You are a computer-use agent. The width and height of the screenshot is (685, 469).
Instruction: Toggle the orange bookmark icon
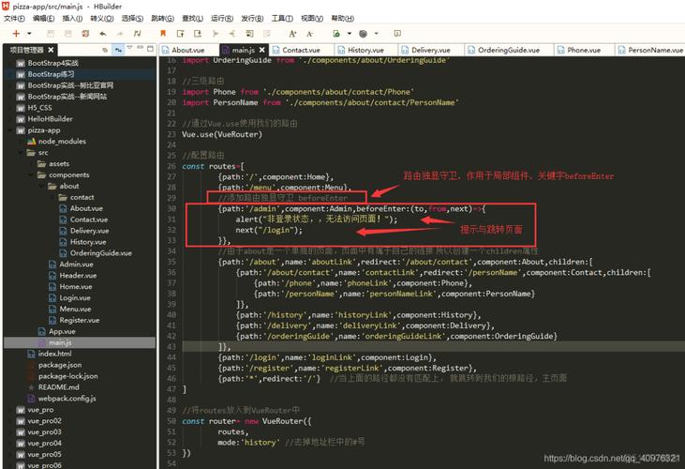point(163,33)
